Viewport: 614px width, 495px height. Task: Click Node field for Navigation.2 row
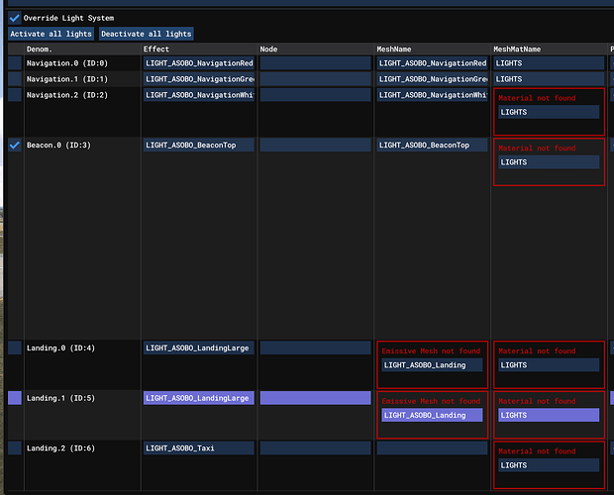(x=316, y=95)
